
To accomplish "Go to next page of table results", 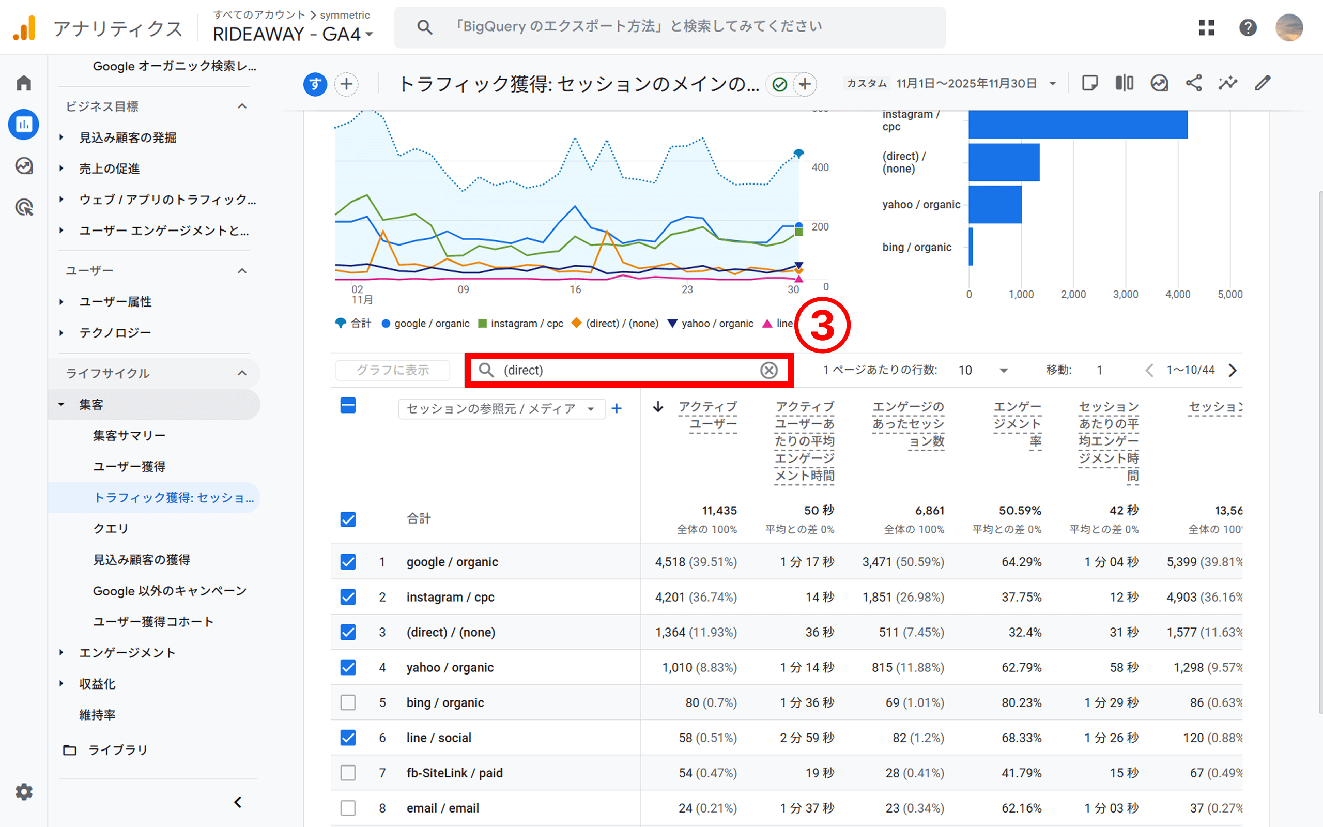I will tap(1232, 370).
